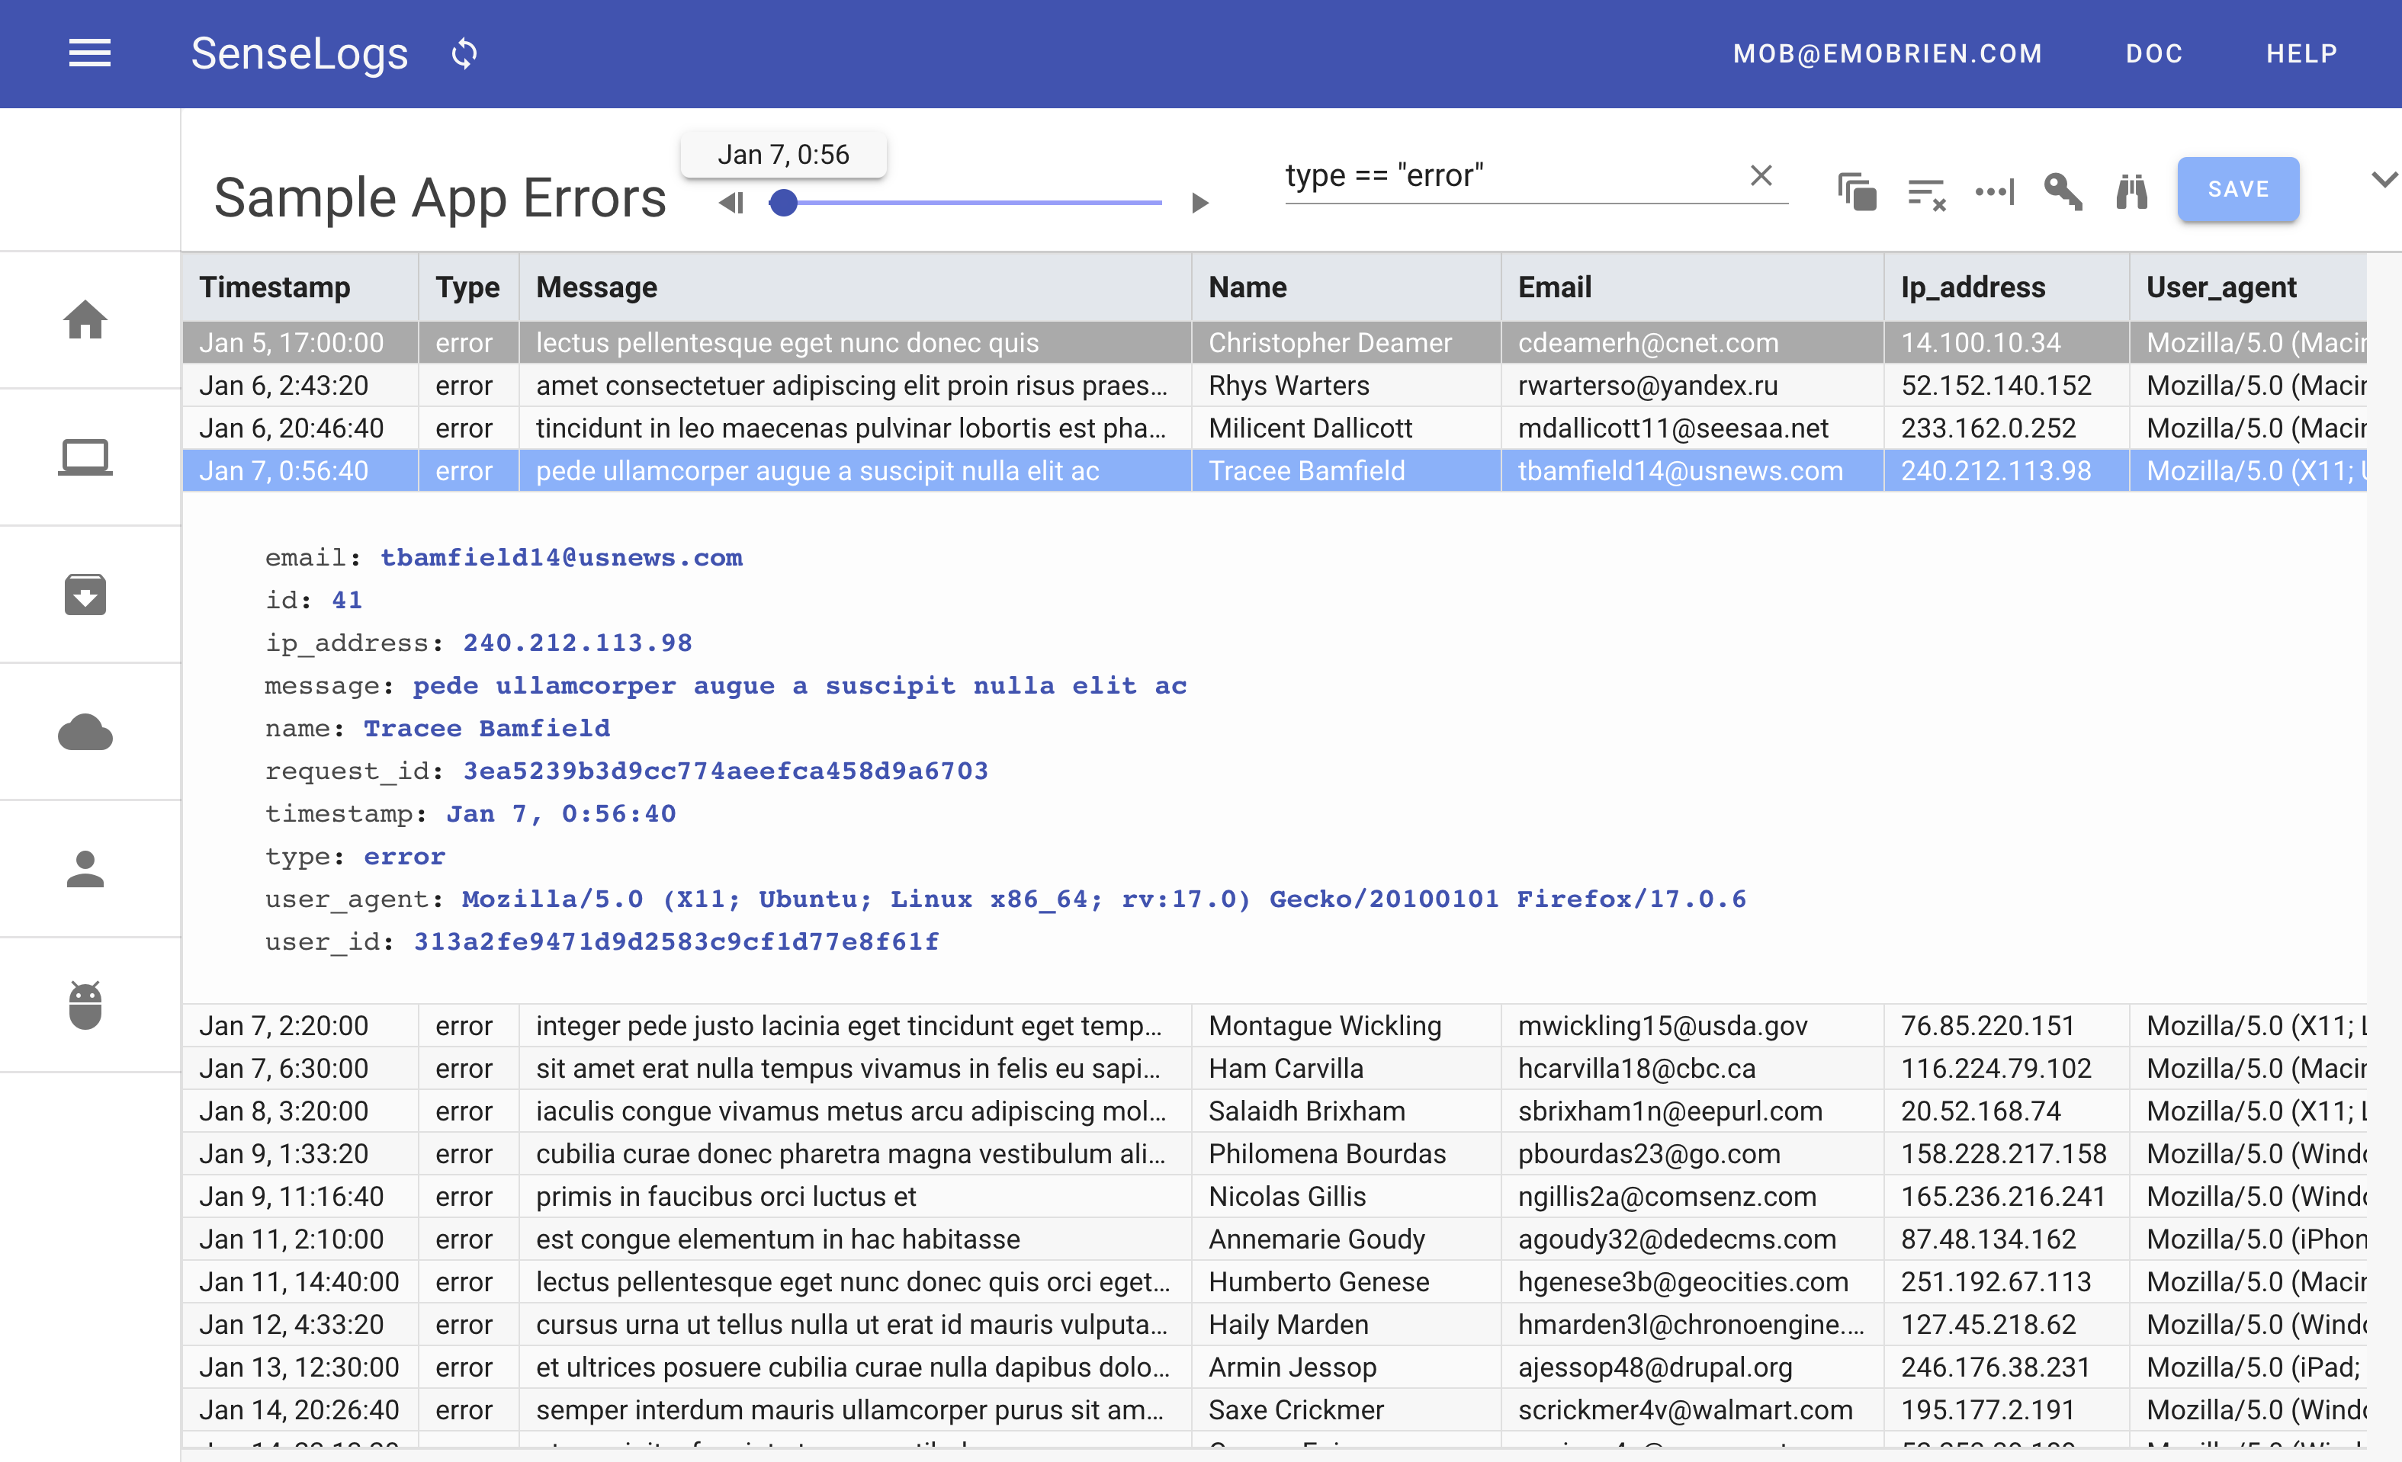Click the wrench tools icon
The width and height of the screenshot is (2402, 1462).
[2063, 191]
